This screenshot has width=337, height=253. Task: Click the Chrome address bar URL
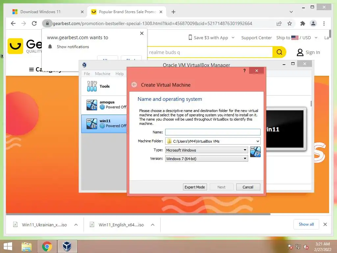click(x=152, y=23)
